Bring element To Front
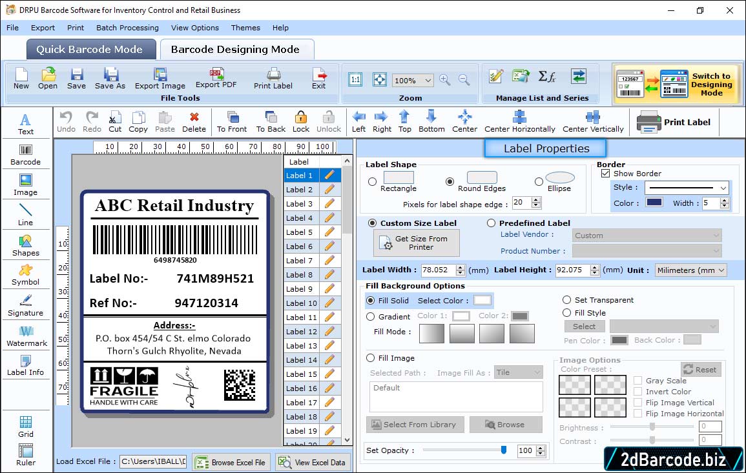Image resolution: width=746 pixels, height=473 pixels. pos(232,122)
